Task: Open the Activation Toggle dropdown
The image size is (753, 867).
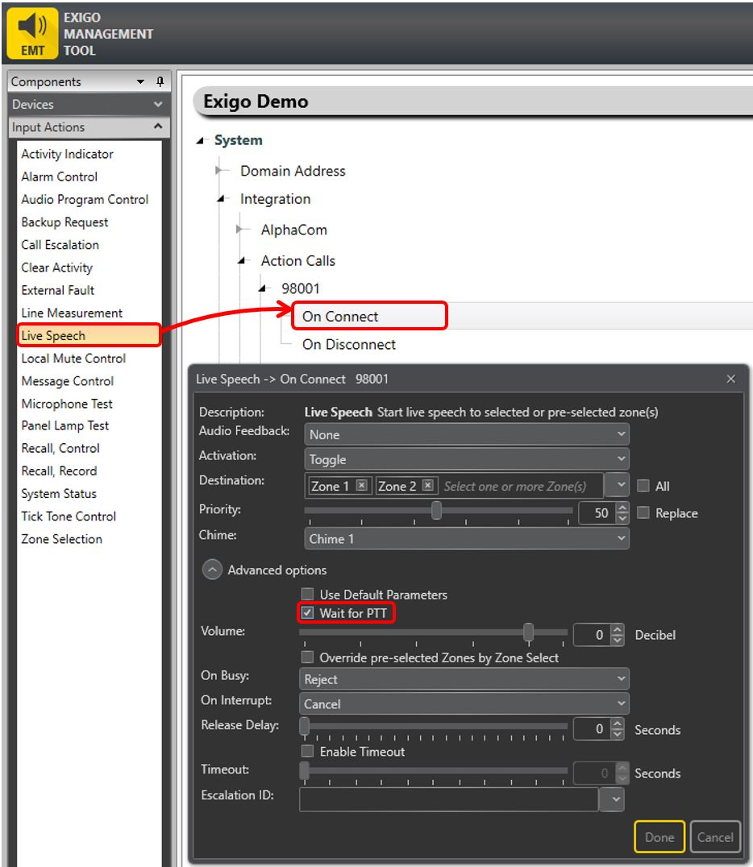Action: pos(467,459)
